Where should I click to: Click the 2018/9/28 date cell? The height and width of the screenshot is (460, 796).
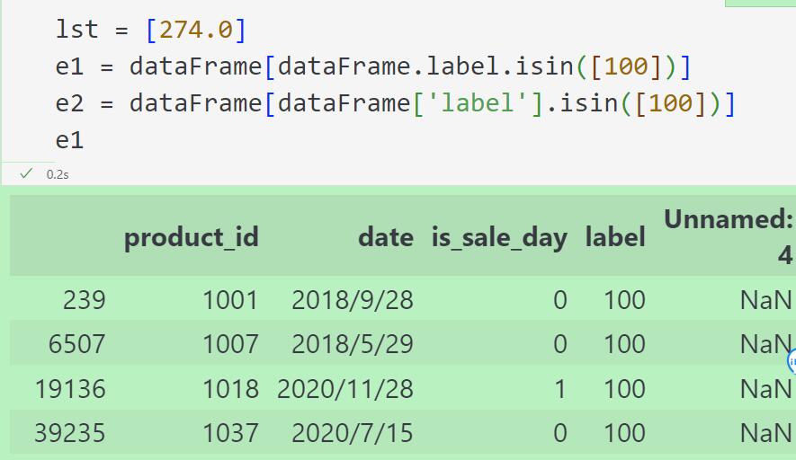click(x=353, y=300)
